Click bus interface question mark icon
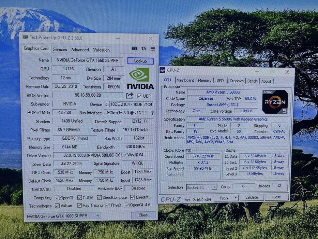Image resolution: width=318 pixels, height=239 pixels. (x=152, y=113)
